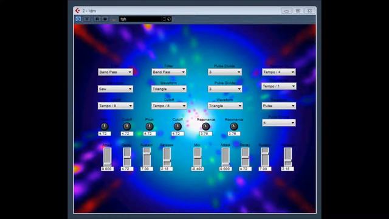Click the Mix fader
The image size is (389, 219).
(198, 157)
